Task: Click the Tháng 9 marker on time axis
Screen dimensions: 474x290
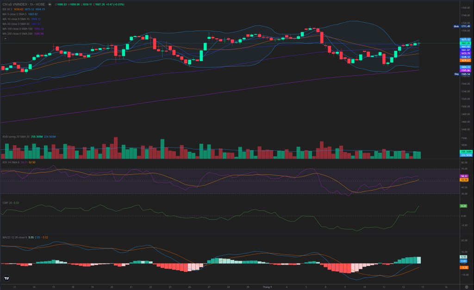Action: pyautogui.click(x=267, y=287)
